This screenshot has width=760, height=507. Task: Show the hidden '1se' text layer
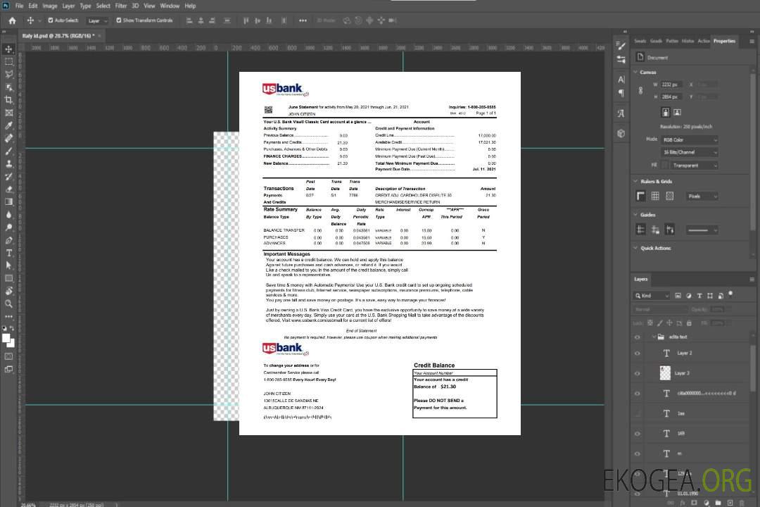tap(638, 414)
